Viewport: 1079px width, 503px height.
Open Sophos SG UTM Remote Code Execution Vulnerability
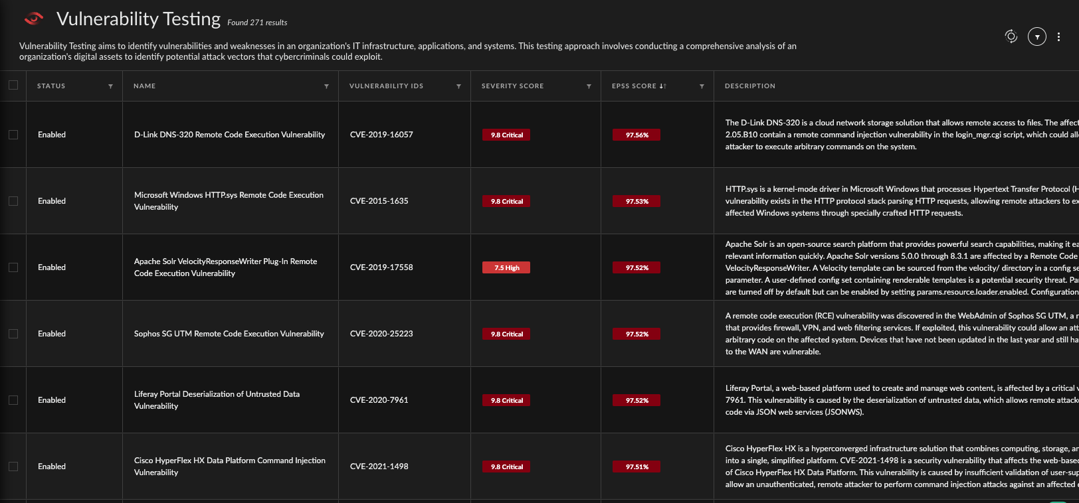point(229,334)
